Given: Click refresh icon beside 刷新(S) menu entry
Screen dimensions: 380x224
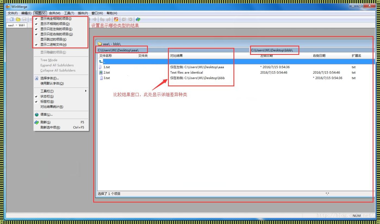Looking at the screenshot, I should tap(37, 122).
